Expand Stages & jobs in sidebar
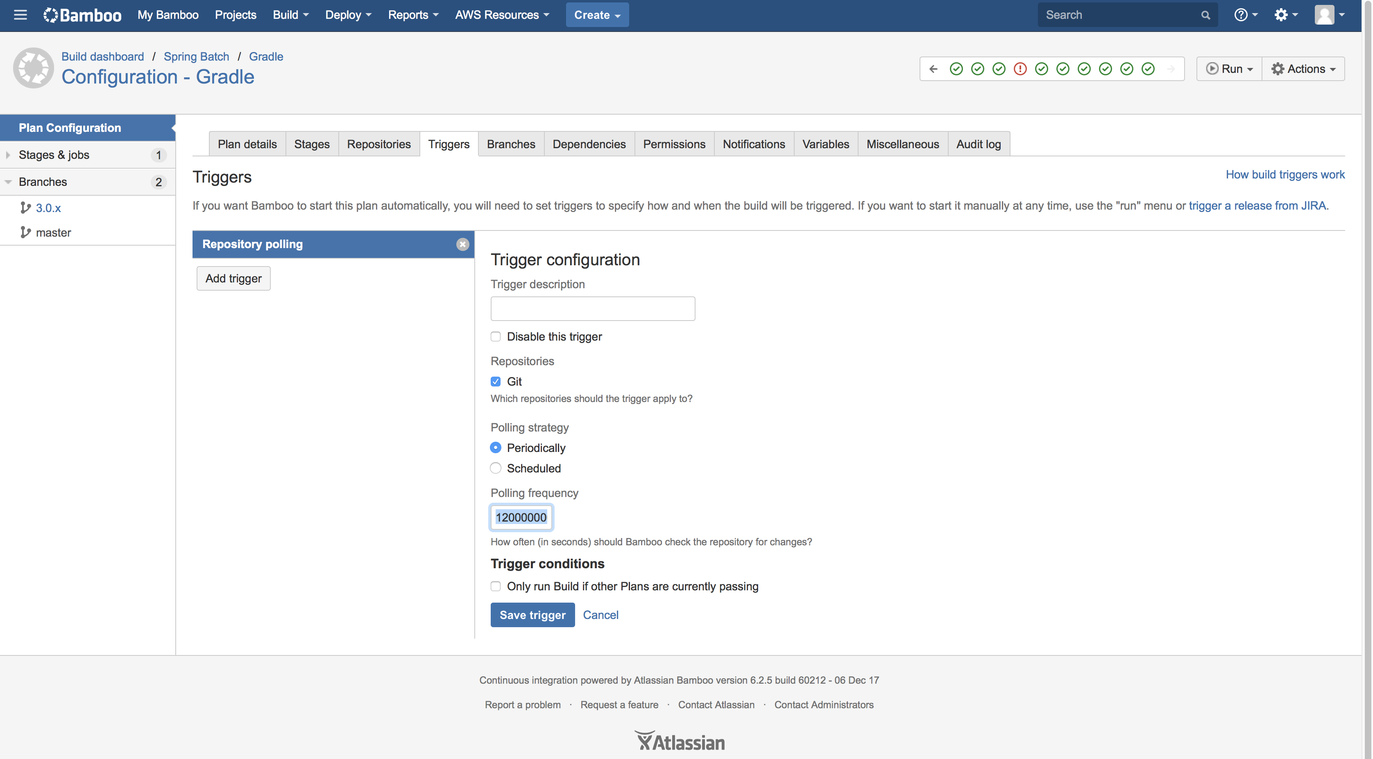This screenshot has width=1373, height=759. click(x=8, y=155)
